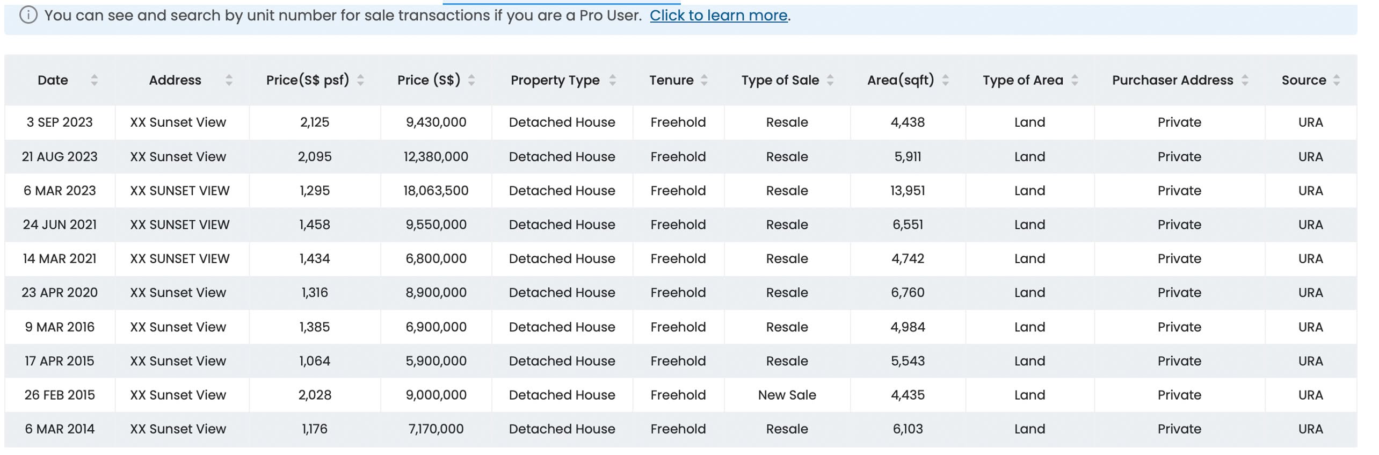Sort by Type of Sale arrow icon
The height and width of the screenshot is (455, 1379).
[x=830, y=81]
